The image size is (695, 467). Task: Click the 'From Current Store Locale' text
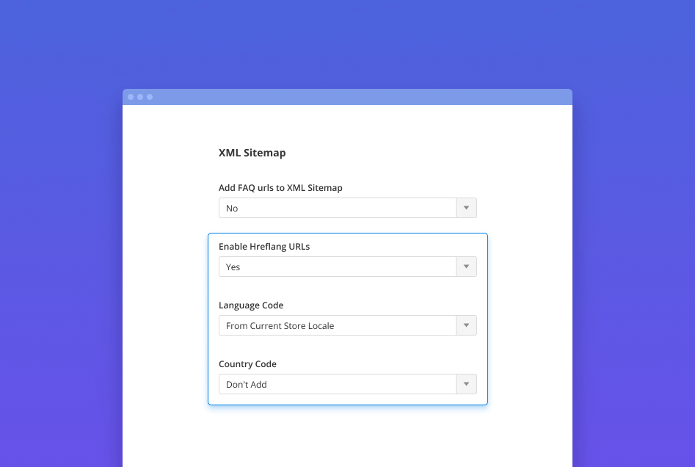(280, 326)
